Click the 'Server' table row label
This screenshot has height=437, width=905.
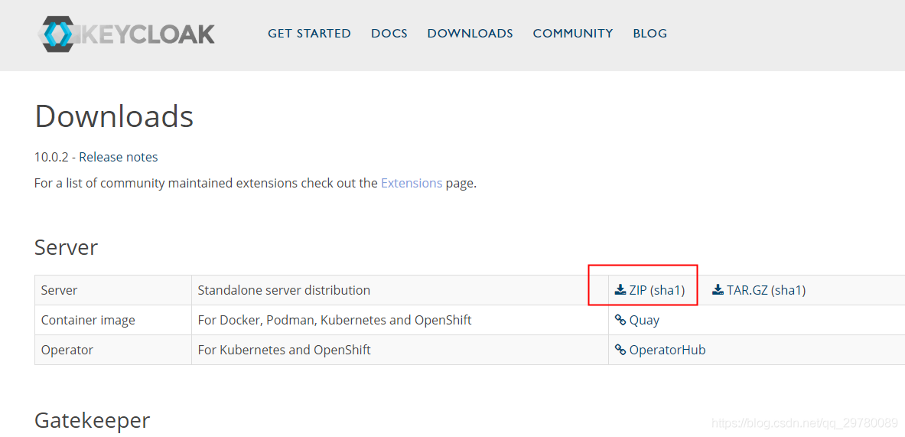(x=59, y=290)
